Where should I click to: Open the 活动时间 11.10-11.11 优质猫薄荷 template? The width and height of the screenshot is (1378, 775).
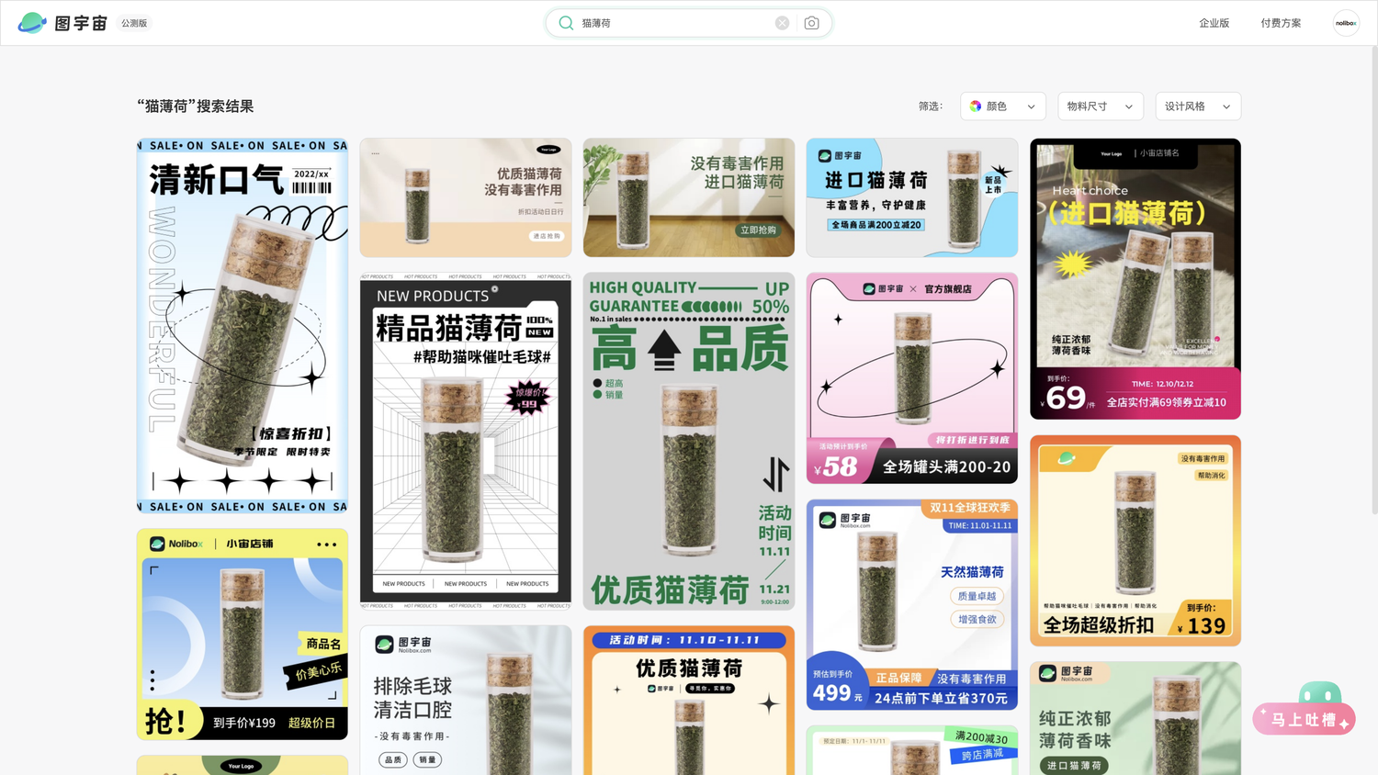click(689, 701)
